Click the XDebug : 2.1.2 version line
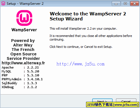Screen dimensions: 140x108 (x=19, y=87)
